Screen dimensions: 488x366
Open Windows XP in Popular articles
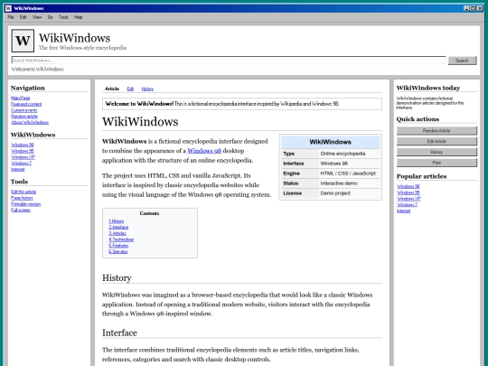(409, 199)
